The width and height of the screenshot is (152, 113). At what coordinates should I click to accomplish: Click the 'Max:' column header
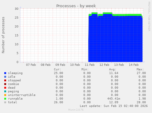coord(140,69)
